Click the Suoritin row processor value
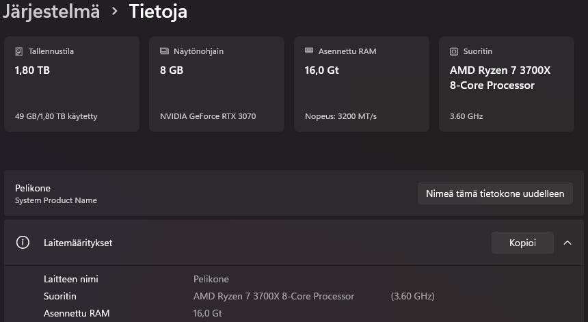 (273, 296)
